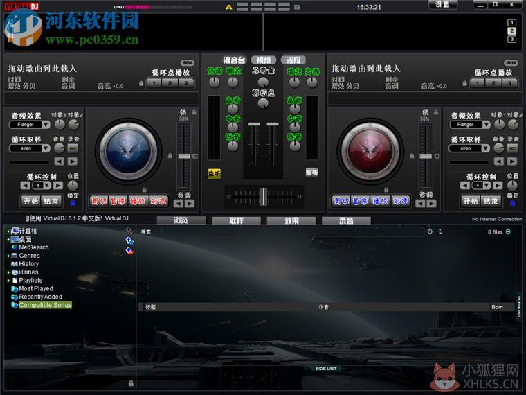Image resolution: width=526 pixels, height=395 pixels.
Task: Halve left loop with left arrow
Action: click(25, 186)
